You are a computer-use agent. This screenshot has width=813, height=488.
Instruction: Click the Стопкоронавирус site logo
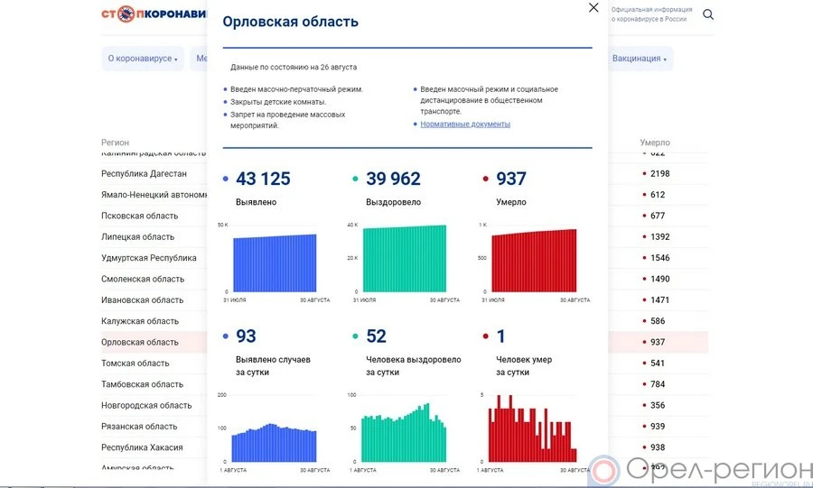click(x=154, y=14)
